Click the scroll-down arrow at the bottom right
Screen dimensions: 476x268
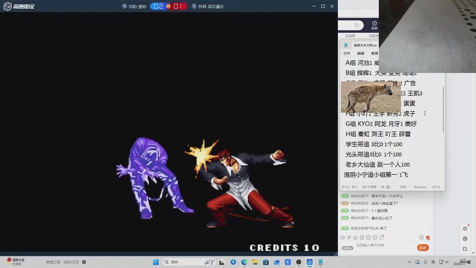pos(473,253)
